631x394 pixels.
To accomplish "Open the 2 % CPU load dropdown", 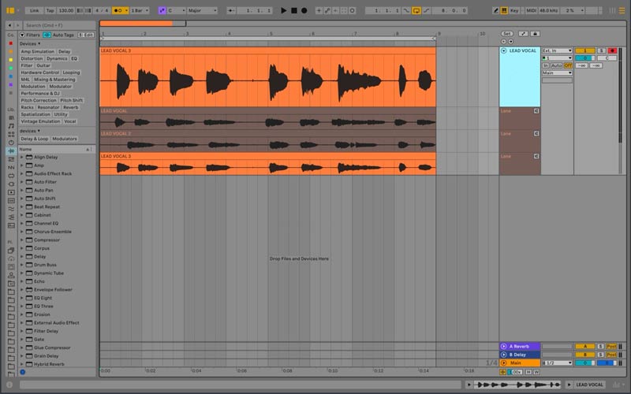I will [573, 10].
